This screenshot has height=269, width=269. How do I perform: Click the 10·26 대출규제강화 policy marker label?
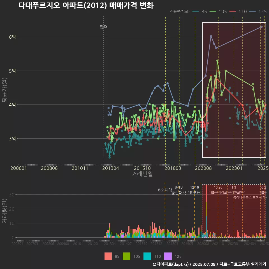pos(218,190)
